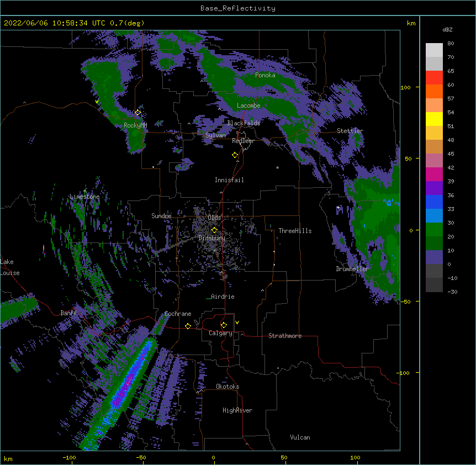Viewport: 476px width, 465px height.
Task: Click the purple 10 dBZ legend swatch
Action: click(x=434, y=257)
